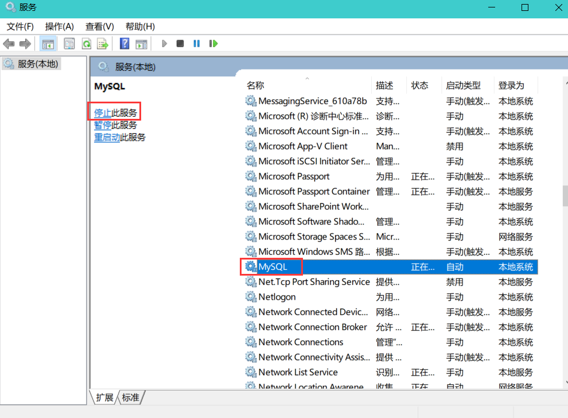The image size is (568, 418).
Task: Select Microsoft (R) 诊断中心标准 service
Action: coord(391,117)
